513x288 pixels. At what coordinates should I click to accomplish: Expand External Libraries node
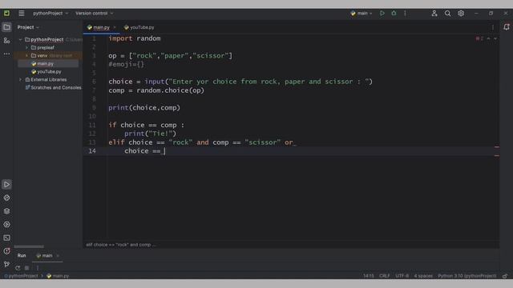[20, 80]
